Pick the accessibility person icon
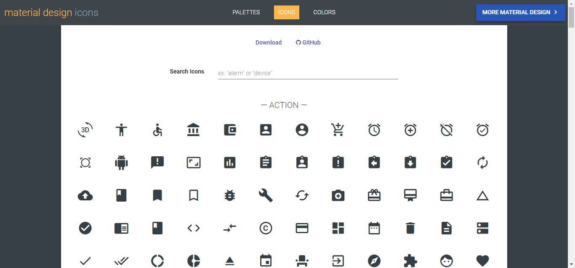 coord(121,130)
